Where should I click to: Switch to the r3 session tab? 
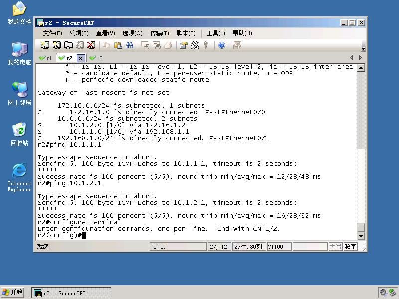(x=96, y=58)
